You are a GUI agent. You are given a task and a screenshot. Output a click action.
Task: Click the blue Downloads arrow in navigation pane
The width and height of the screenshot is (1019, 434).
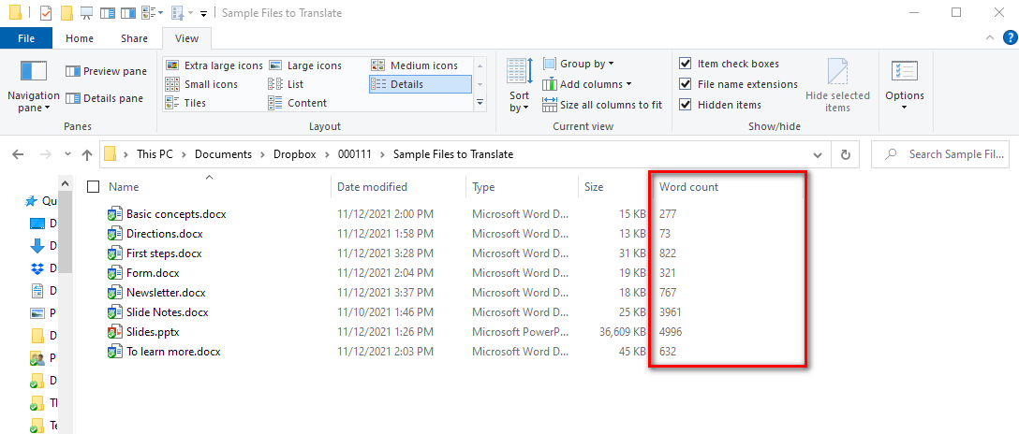(37, 246)
